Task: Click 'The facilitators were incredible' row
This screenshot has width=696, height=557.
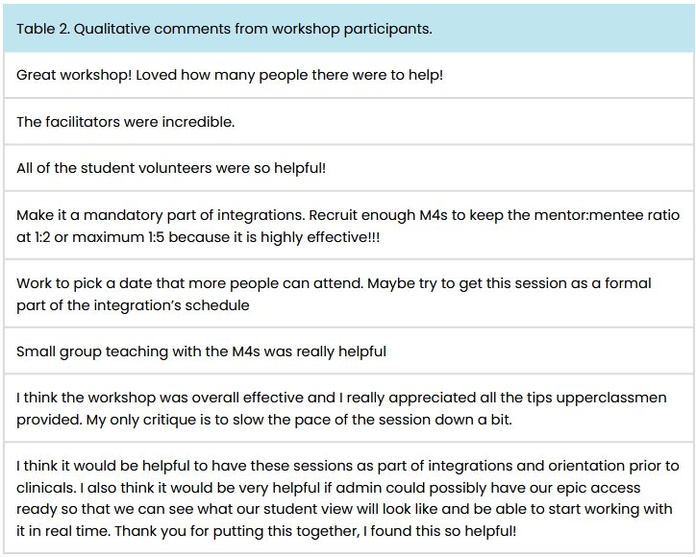Action: (349, 122)
